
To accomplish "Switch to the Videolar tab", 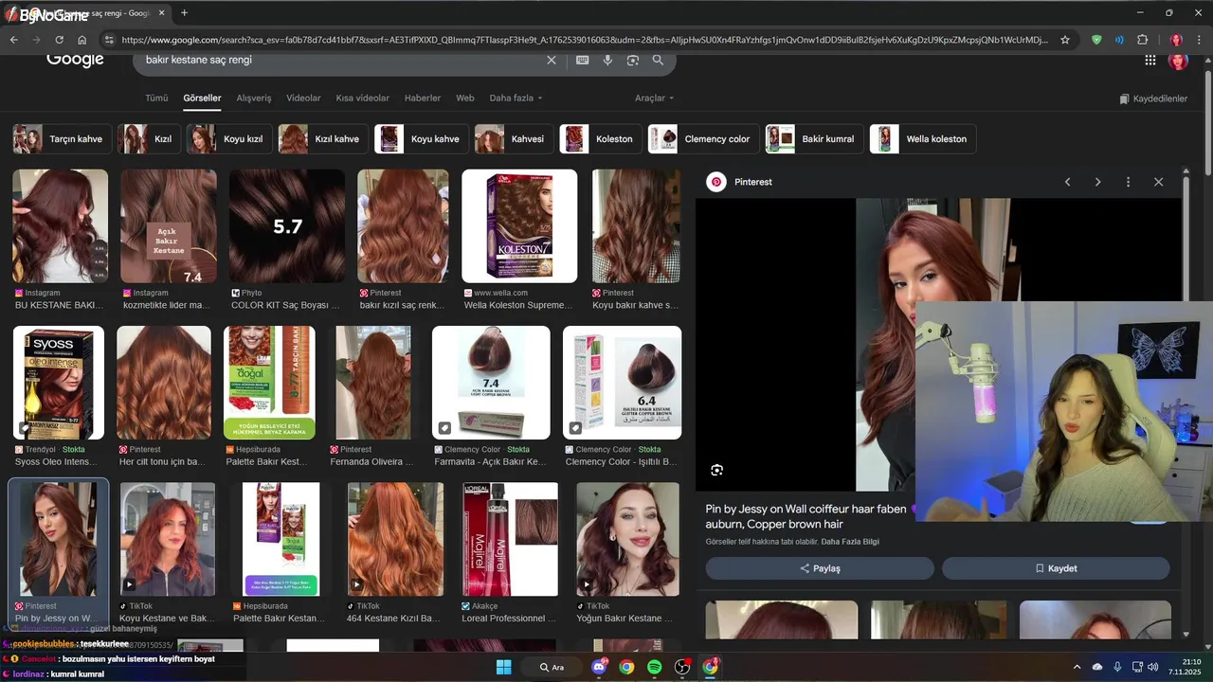I will 303,99.
